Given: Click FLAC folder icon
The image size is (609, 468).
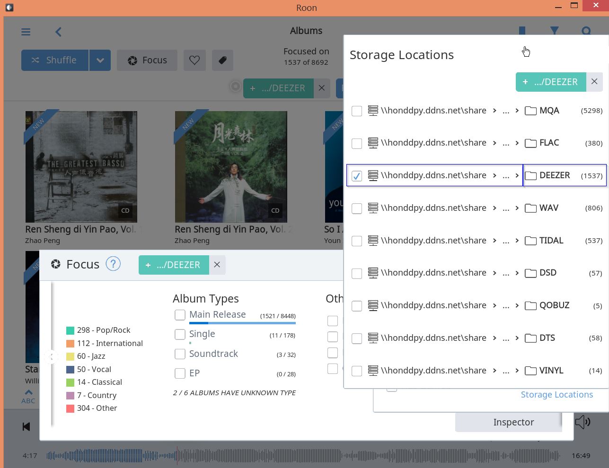Looking at the screenshot, I should pos(531,143).
